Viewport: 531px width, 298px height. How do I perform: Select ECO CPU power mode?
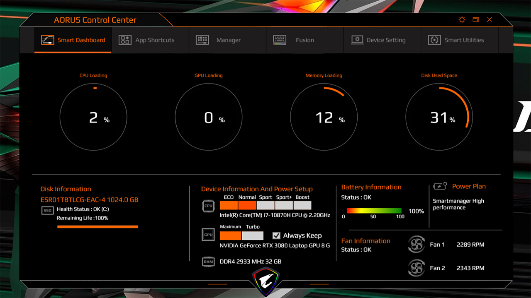coord(229,205)
